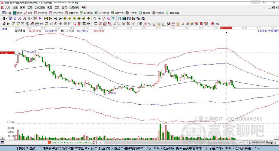Click the Bt=5.7479 value
The width and height of the screenshot is (279, 151).
[x=99, y=31]
